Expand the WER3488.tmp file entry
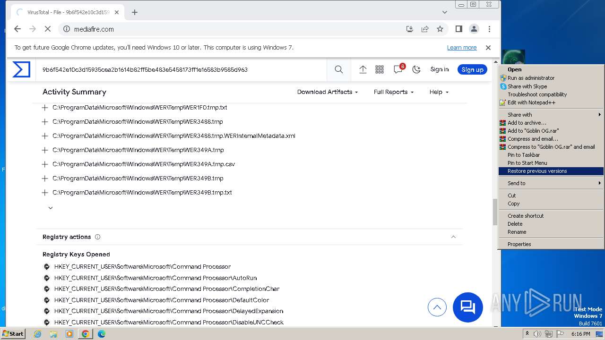Viewport: 605px width, 340px height. pyautogui.click(x=45, y=122)
